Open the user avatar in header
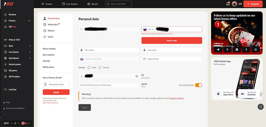 coord(234,4)
